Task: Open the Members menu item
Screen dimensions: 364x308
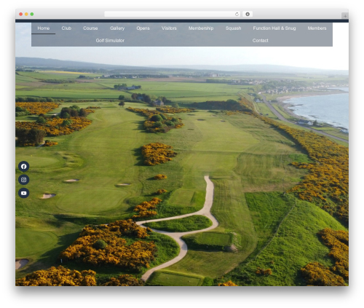Action: [x=317, y=28]
